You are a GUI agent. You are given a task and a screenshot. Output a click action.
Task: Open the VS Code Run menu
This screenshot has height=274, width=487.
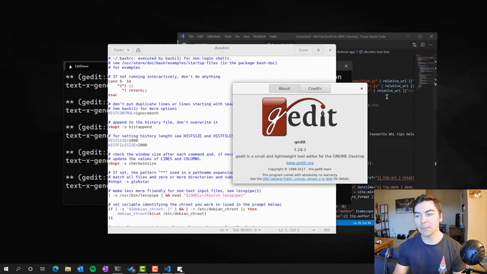click(247, 37)
